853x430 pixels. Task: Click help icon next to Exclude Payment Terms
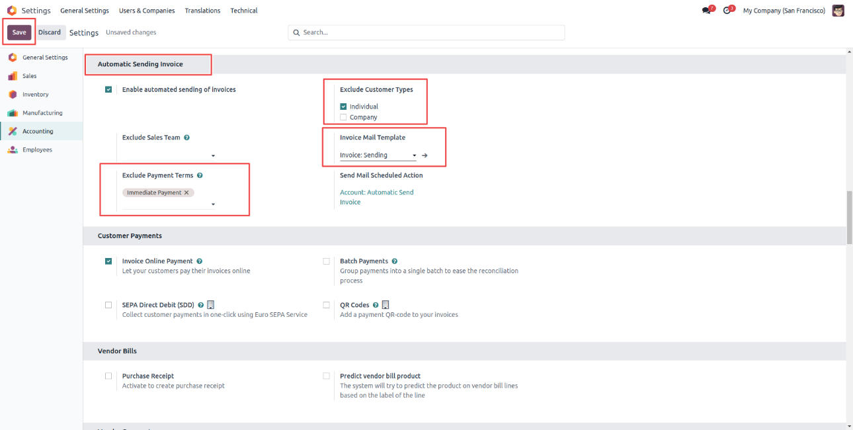coord(200,176)
